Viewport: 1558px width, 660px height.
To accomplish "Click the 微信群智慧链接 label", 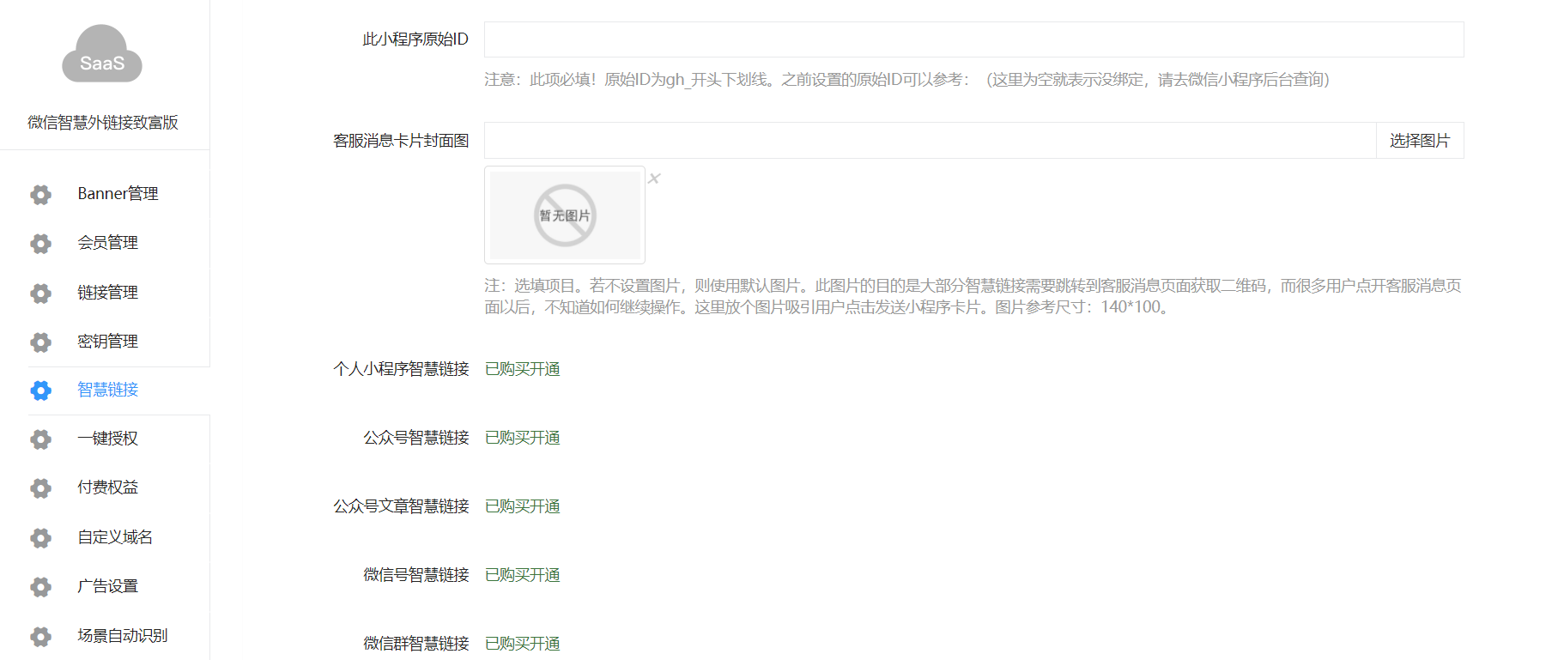I will click(x=416, y=644).
